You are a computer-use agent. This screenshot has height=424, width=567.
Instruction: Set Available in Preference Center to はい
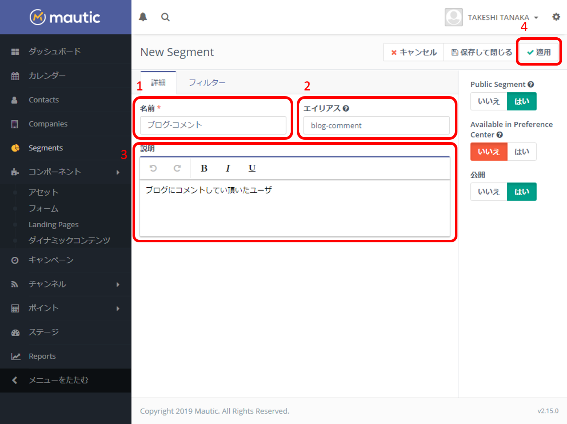[521, 152]
